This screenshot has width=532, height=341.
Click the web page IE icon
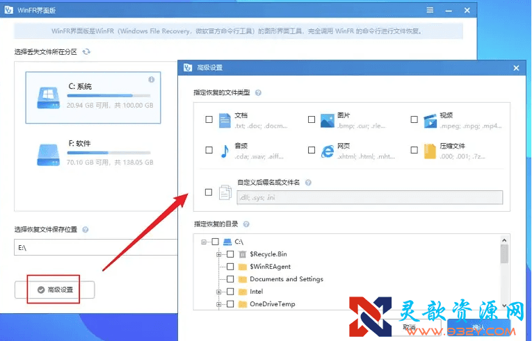pos(328,151)
